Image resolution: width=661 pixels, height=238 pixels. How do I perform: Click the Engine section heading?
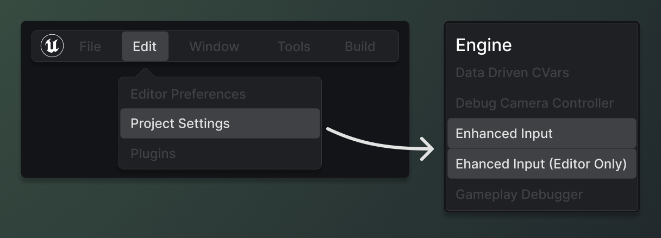click(x=483, y=45)
